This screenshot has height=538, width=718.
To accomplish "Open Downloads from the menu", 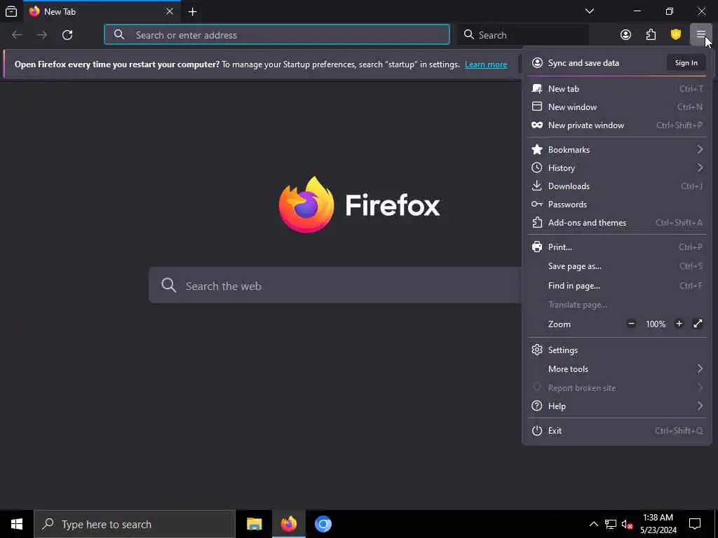I will pyautogui.click(x=617, y=186).
